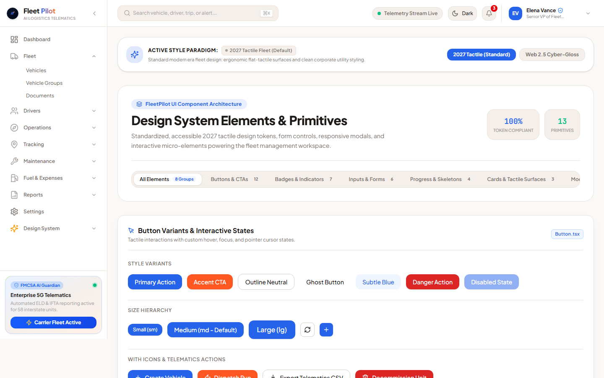
Task: Click the refresh icon button
Action: pos(307,330)
